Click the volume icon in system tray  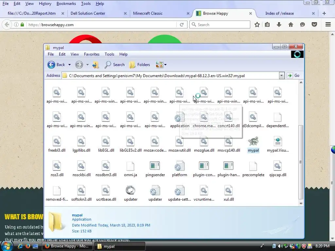click(x=280, y=246)
